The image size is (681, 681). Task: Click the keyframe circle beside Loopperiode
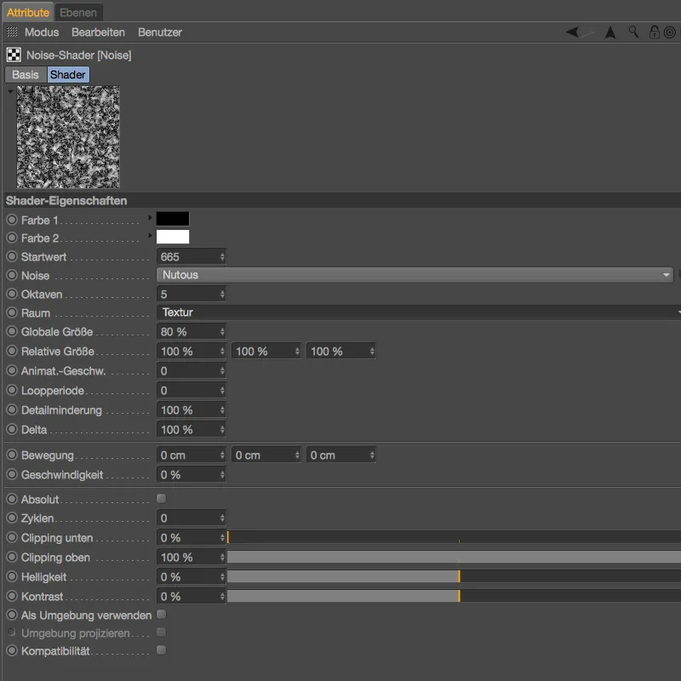click(x=12, y=390)
